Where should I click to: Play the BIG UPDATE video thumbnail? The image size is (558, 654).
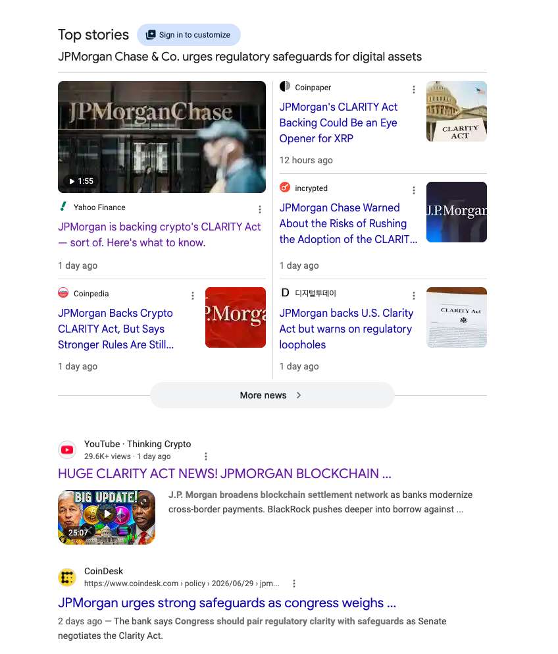coord(107,517)
